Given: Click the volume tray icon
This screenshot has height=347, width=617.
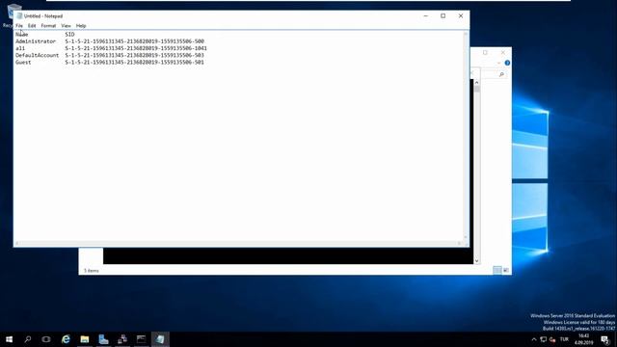Looking at the screenshot, I should tap(552, 339).
